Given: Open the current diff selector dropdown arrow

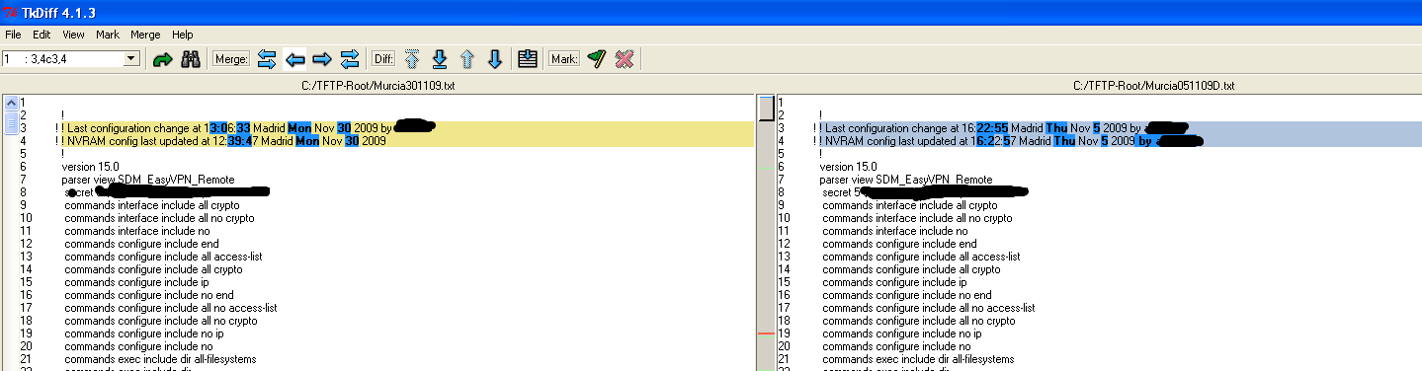Looking at the screenshot, I should coord(131,59).
